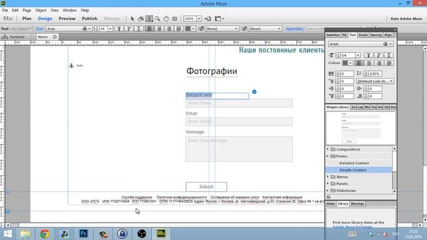This screenshot has height=240, width=427.
Task: Close the Home document tab
Action: [55, 37]
